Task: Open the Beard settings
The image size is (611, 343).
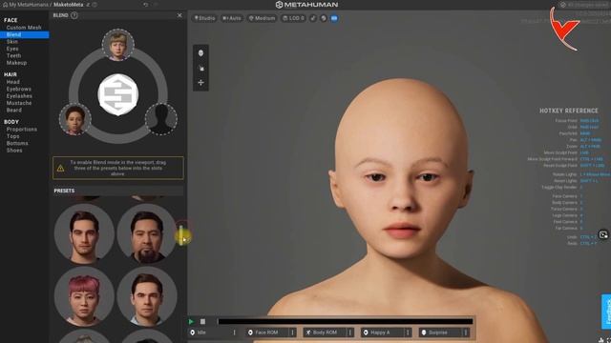Action: [x=14, y=111]
